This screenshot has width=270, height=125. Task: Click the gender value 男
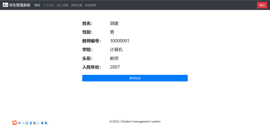pyautogui.click(x=112, y=32)
